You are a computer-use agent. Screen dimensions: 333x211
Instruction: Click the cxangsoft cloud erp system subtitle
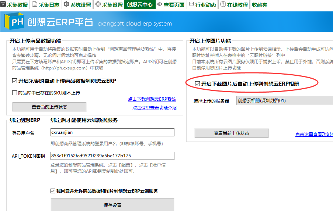[x=135, y=24]
